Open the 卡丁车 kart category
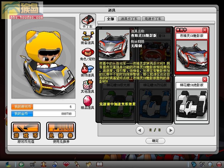This screenshot has height=168, width=224. [88, 22]
